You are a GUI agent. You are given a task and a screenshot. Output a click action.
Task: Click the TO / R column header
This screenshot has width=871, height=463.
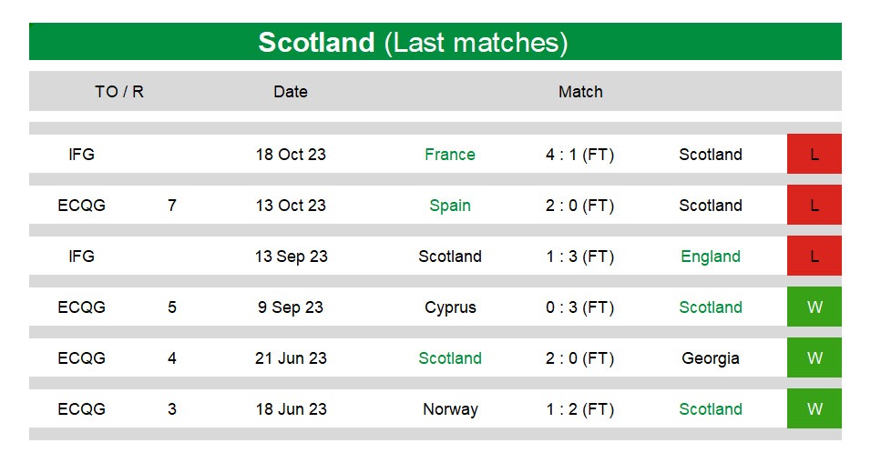pyautogui.click(x=118, y=92)
